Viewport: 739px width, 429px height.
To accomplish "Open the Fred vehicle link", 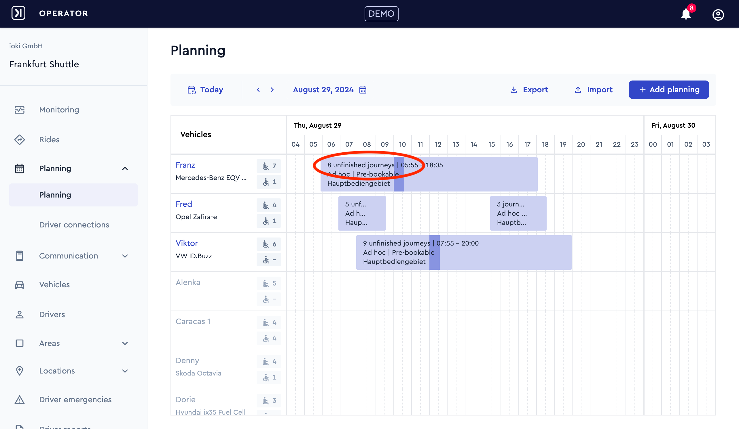I will (184, 204).
